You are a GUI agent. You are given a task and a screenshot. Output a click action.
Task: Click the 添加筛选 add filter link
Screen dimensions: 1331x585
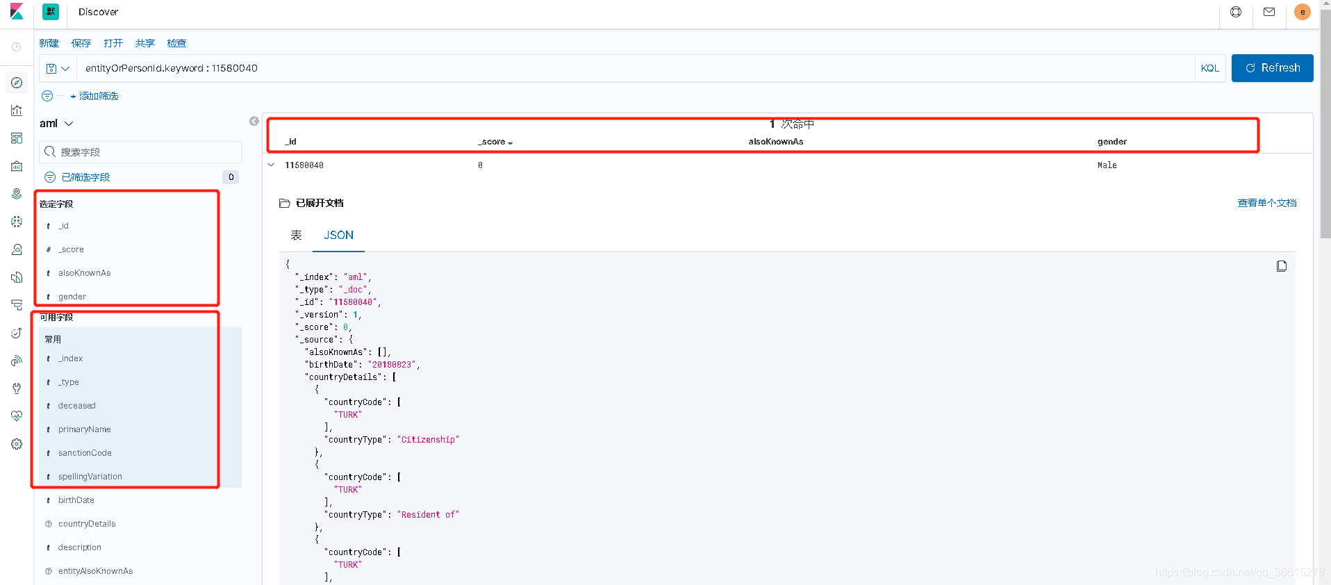[94, 96]
